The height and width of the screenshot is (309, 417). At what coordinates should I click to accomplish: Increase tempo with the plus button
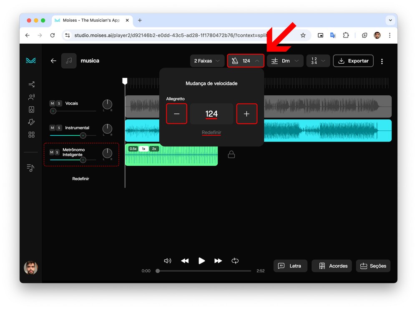[246, 114]
